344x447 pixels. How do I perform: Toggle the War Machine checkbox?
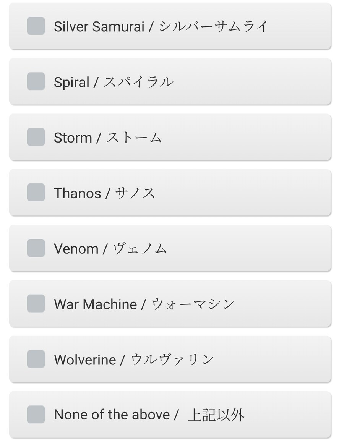click(x=36, y=304)
